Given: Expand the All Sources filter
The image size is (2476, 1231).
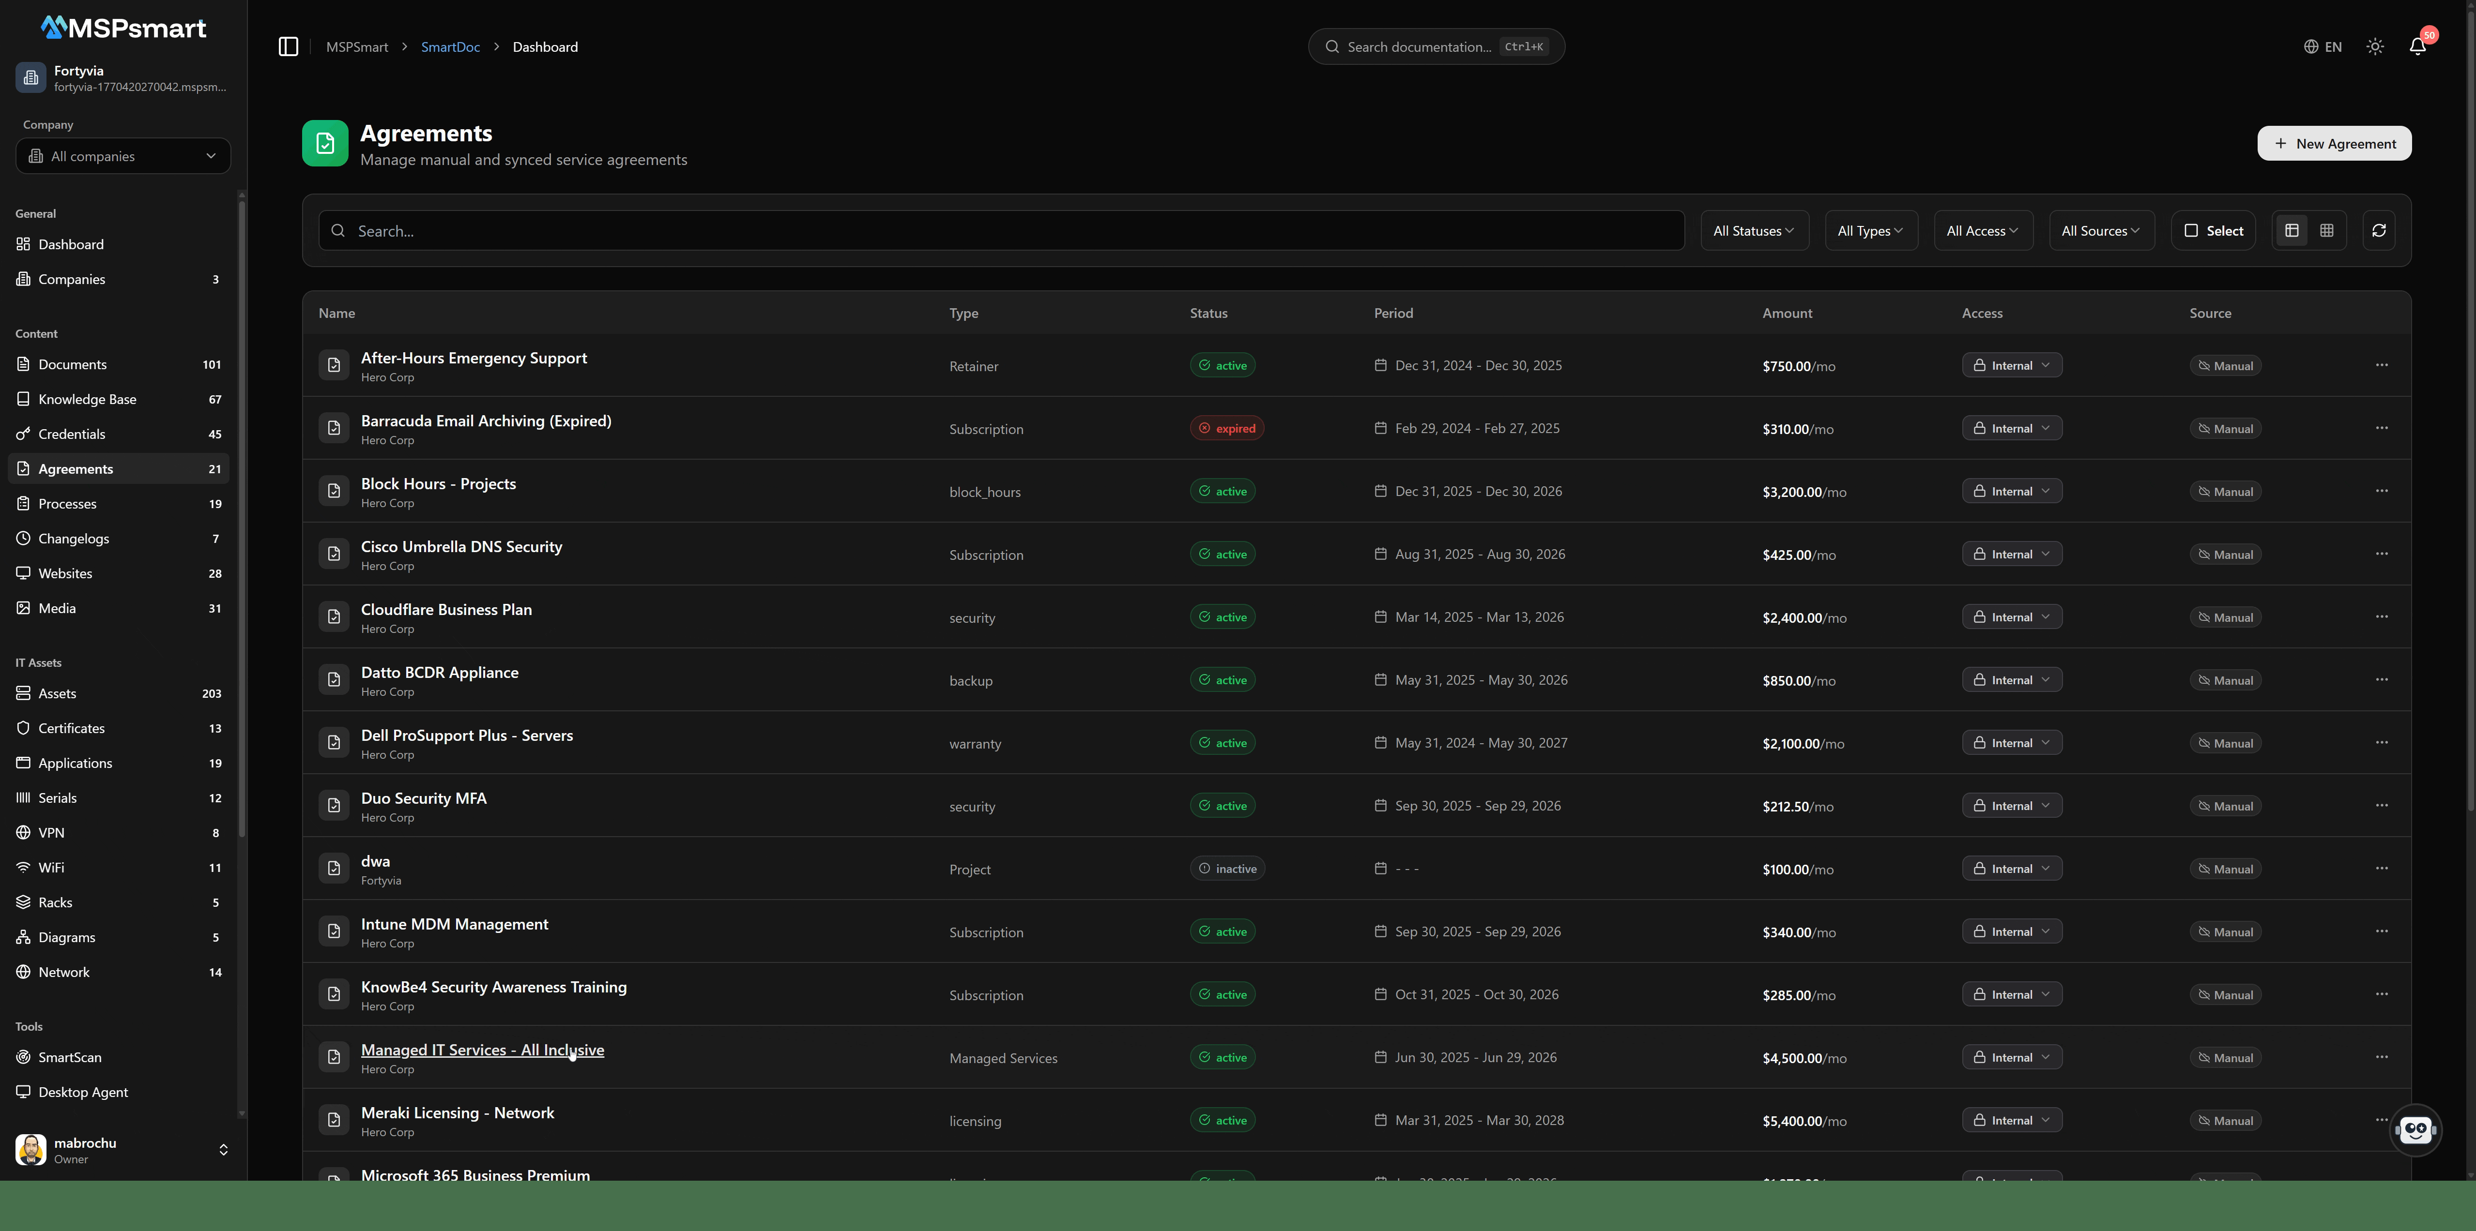Looking at the screenshot, I should (2101, 231).
